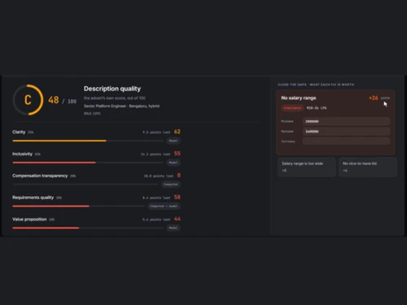Image resolution: width=407 pixels, height=305 pixels.
Task: Select the Clarity dimension label
Action: click(x=19, y=132)
